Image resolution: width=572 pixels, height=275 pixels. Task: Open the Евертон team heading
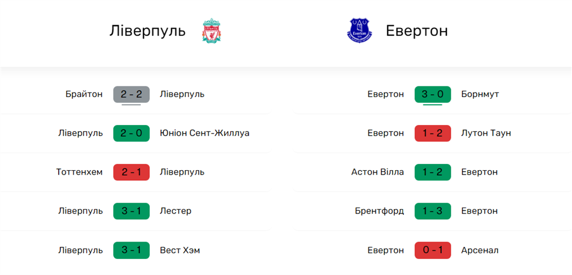point(417,31)
